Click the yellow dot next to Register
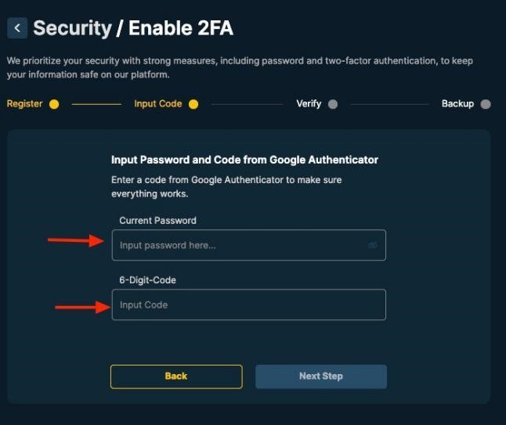The width and height of the screenshot is (506, 425). [x=54, y=104]
